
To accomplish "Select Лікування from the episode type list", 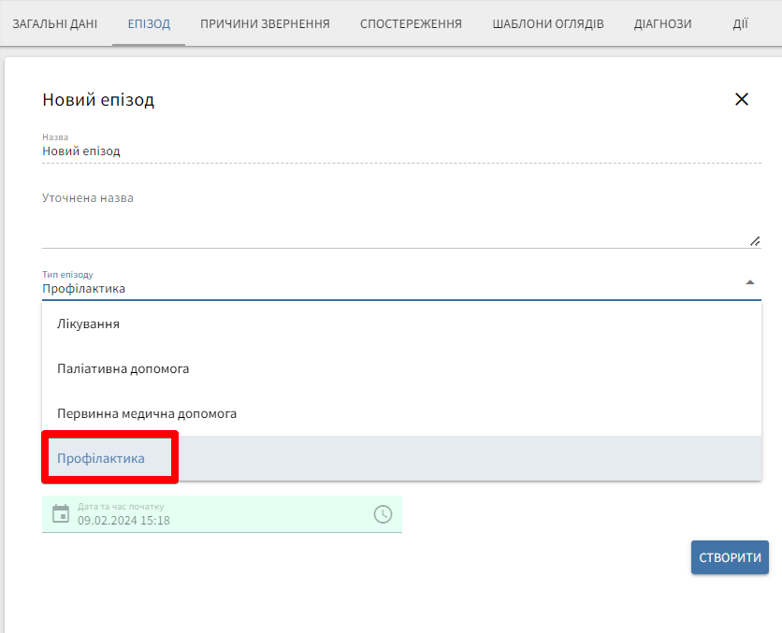I will click(89, 324).
